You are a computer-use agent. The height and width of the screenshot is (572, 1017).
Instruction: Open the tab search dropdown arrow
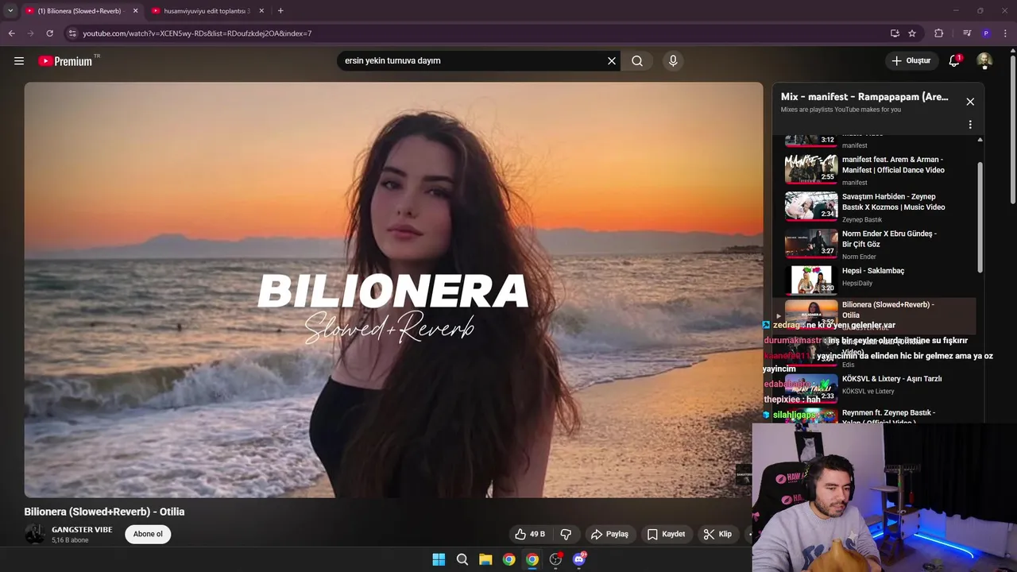click(10, 10)
